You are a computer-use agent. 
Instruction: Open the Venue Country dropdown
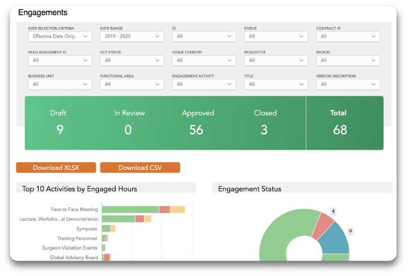(x=204, y=61)
